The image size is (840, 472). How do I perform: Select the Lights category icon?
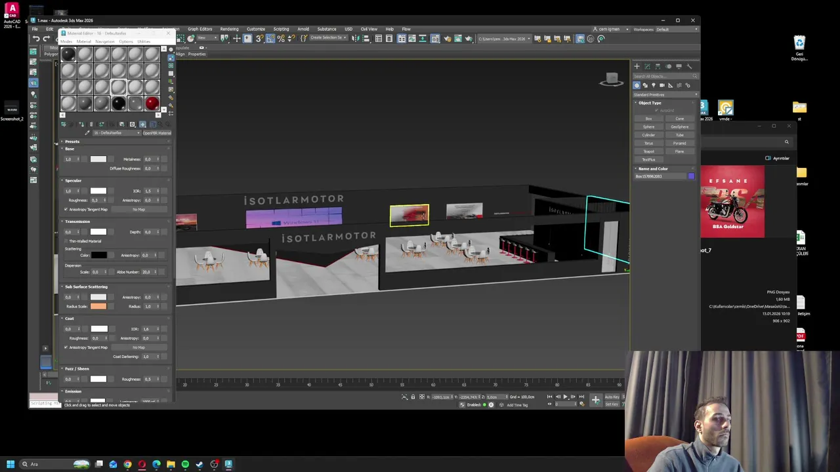pos(654,85)
